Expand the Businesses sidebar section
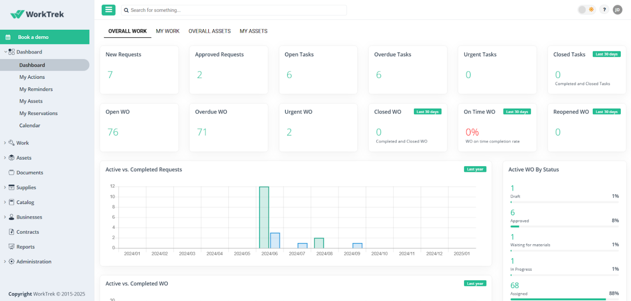Screen dimensions: 631x301 coord(5,217)
